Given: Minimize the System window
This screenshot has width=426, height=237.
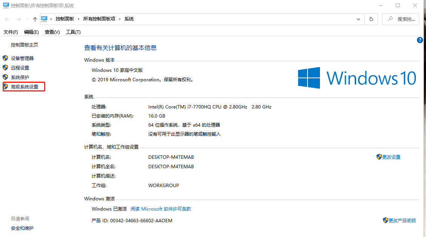Looking at the screenshot, I should pyautogui.click(x=381, y=5).
